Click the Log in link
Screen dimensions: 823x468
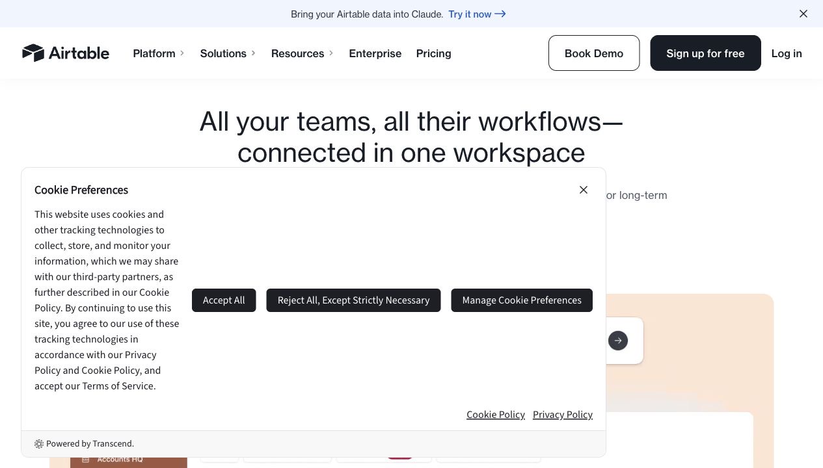[x=787, y=53]
